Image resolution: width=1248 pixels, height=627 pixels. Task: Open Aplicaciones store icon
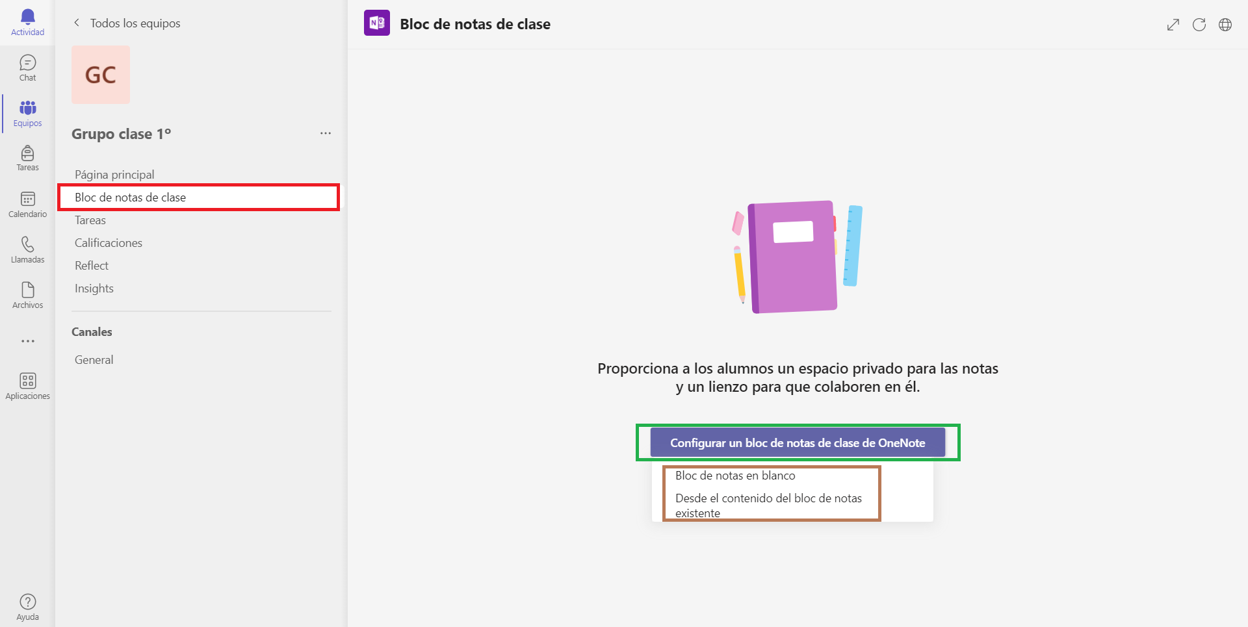click(27, 386)
